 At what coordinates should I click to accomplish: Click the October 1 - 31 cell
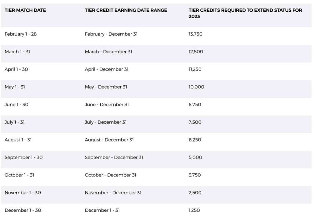pos(19,175)
